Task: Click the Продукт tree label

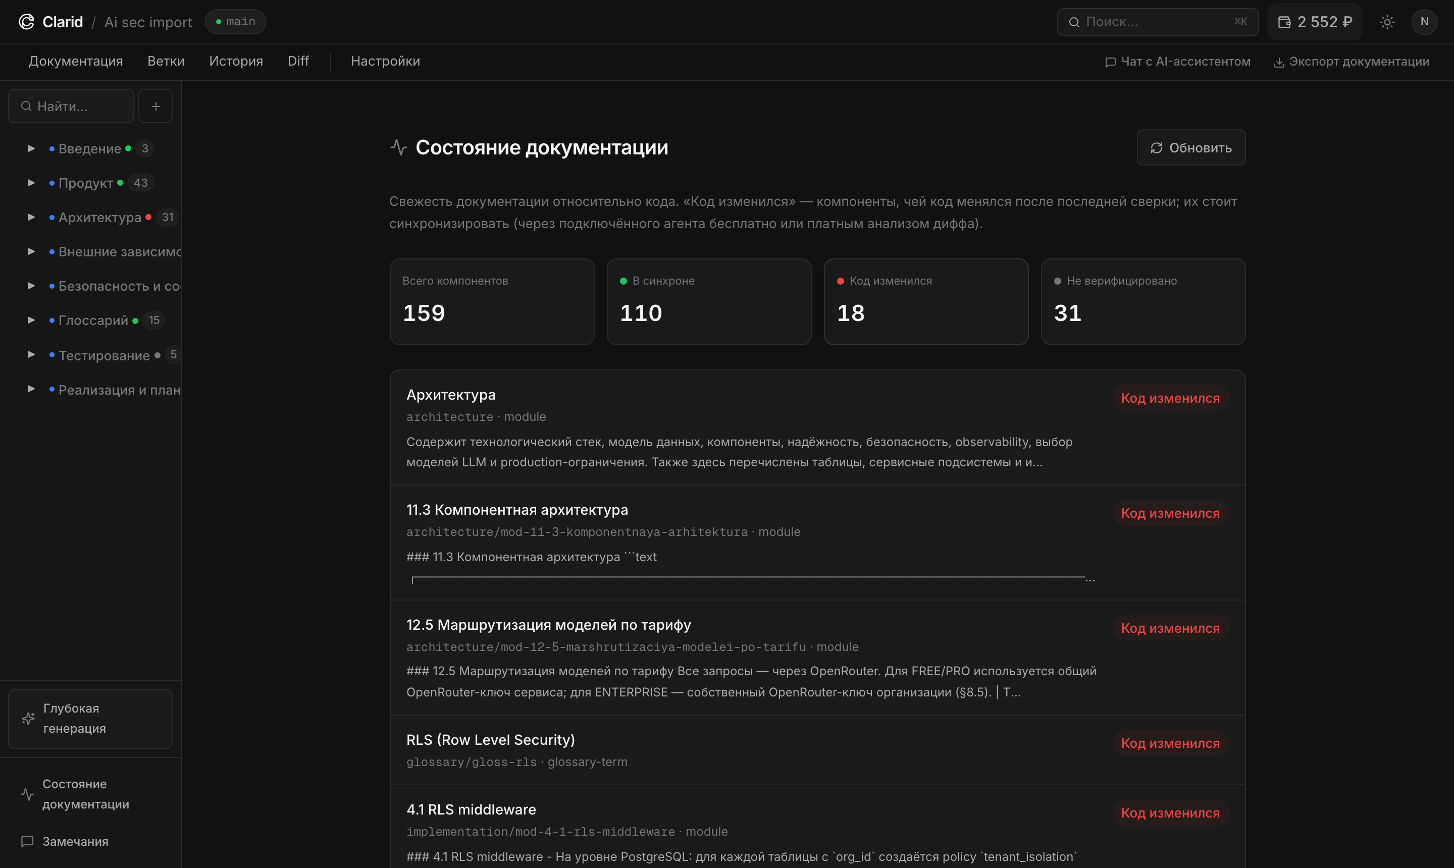Action: [85, 183]
